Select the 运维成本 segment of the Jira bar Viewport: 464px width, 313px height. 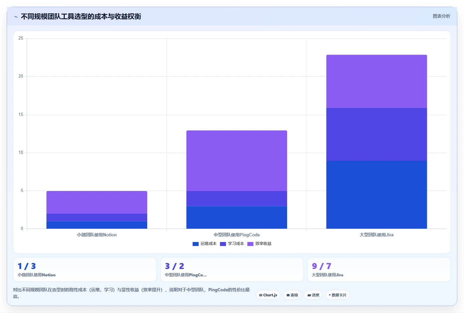(x=377, y=195)
